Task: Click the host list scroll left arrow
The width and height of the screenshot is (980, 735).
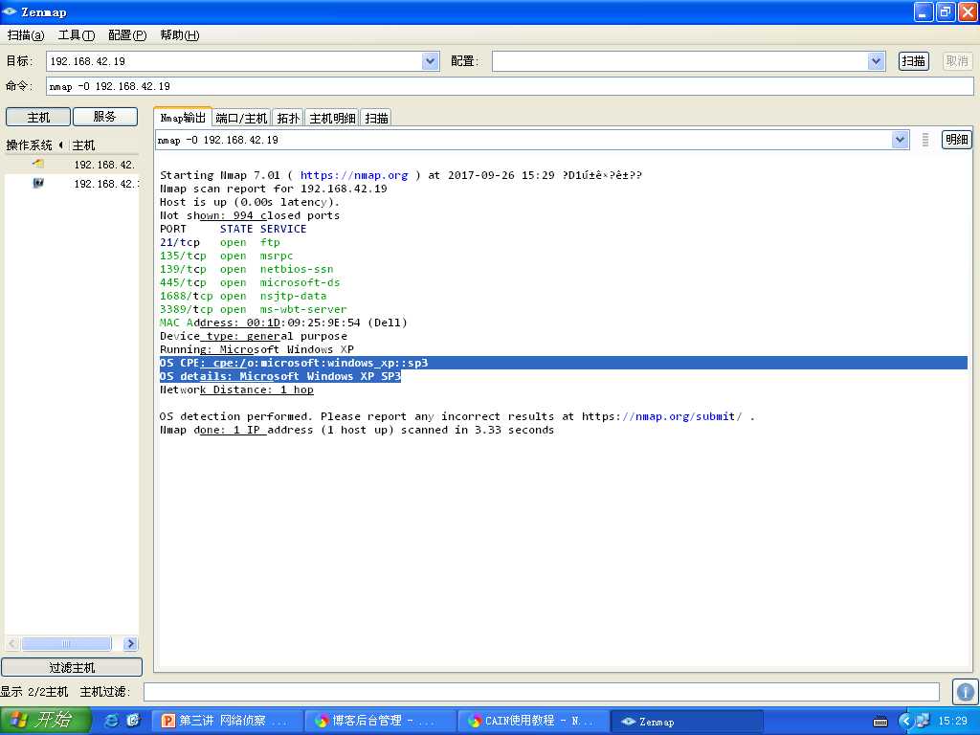Action: [12, 644]
